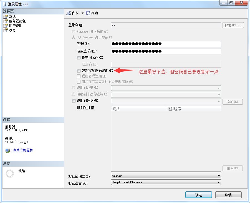The width and height of the screenshot is (250, 203).
Task: Check 指定旧密码 checkbox
Action: [x=79, y=57]
